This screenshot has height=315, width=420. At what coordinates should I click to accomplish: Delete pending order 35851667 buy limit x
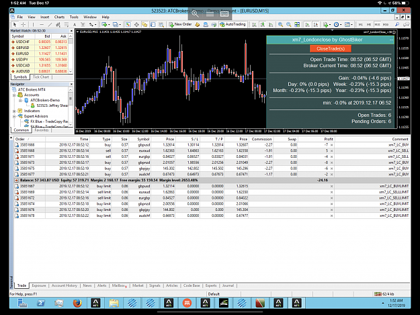(331, 186)
